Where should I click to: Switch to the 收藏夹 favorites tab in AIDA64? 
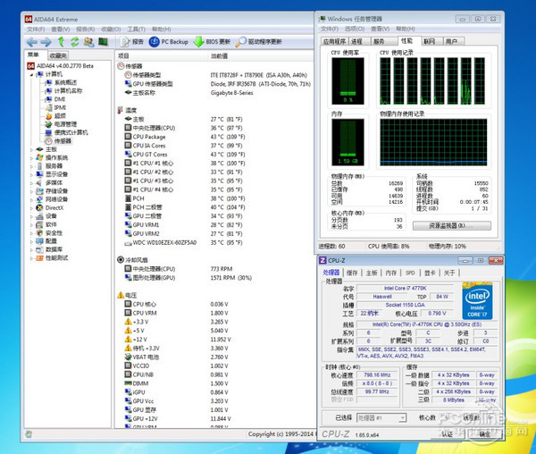[58, 55]
